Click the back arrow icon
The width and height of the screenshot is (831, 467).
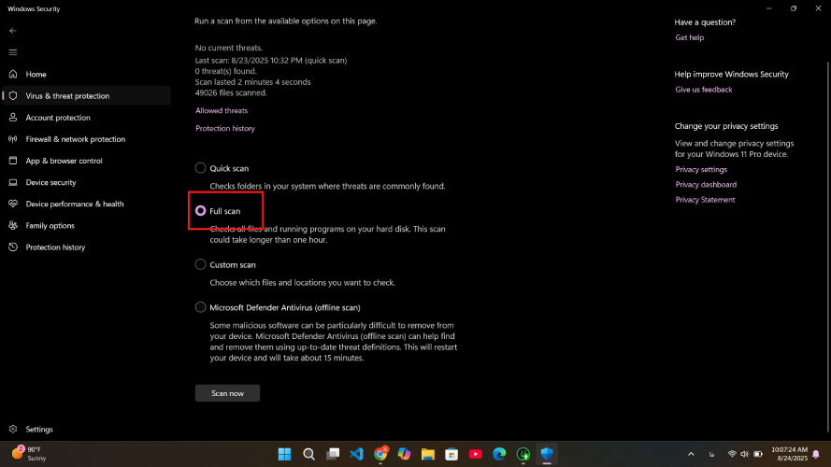(13, 31)
